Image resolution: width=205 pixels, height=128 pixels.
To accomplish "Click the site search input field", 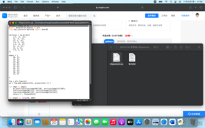I will click(x=79, y=16).
